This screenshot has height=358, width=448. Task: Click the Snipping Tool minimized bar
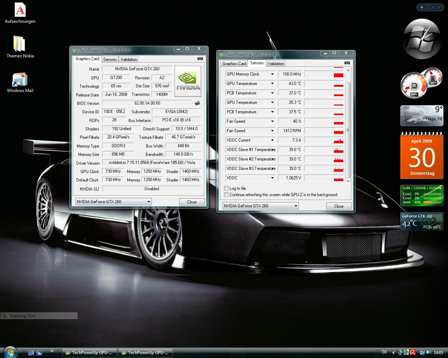coord(39,316)
